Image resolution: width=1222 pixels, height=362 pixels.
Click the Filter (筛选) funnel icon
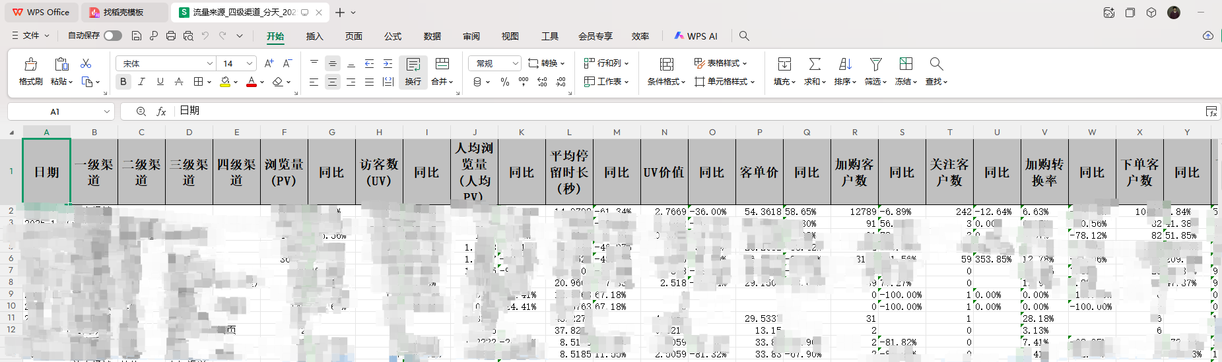click(x=876, y=64)
